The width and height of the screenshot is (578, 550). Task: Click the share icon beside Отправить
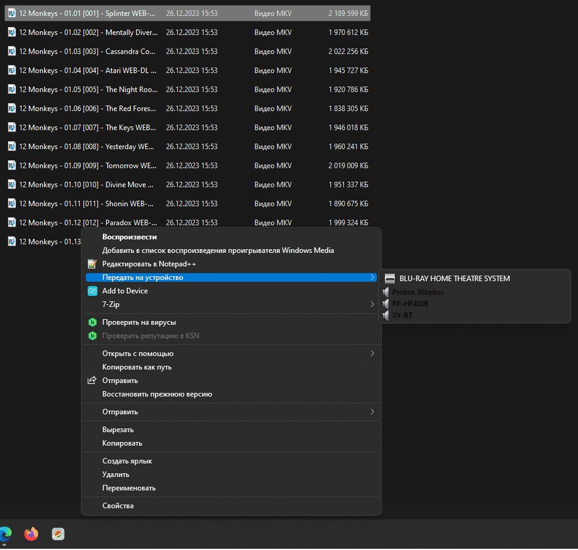pyautogui.click(x=93, y=381)
